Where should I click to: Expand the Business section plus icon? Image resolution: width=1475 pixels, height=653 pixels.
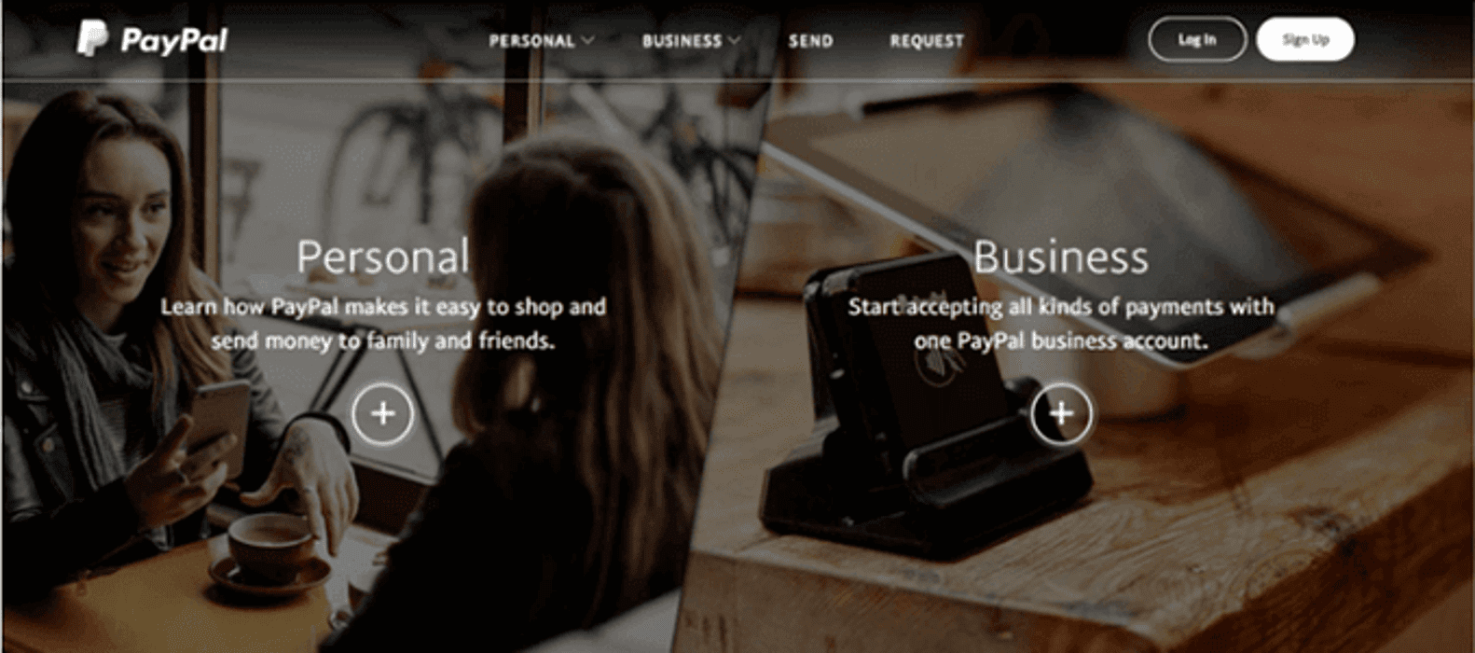click(x=1061, y=413)
